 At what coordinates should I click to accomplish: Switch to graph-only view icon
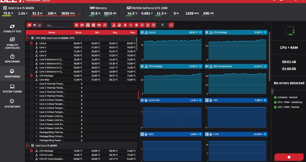[40, 25]
